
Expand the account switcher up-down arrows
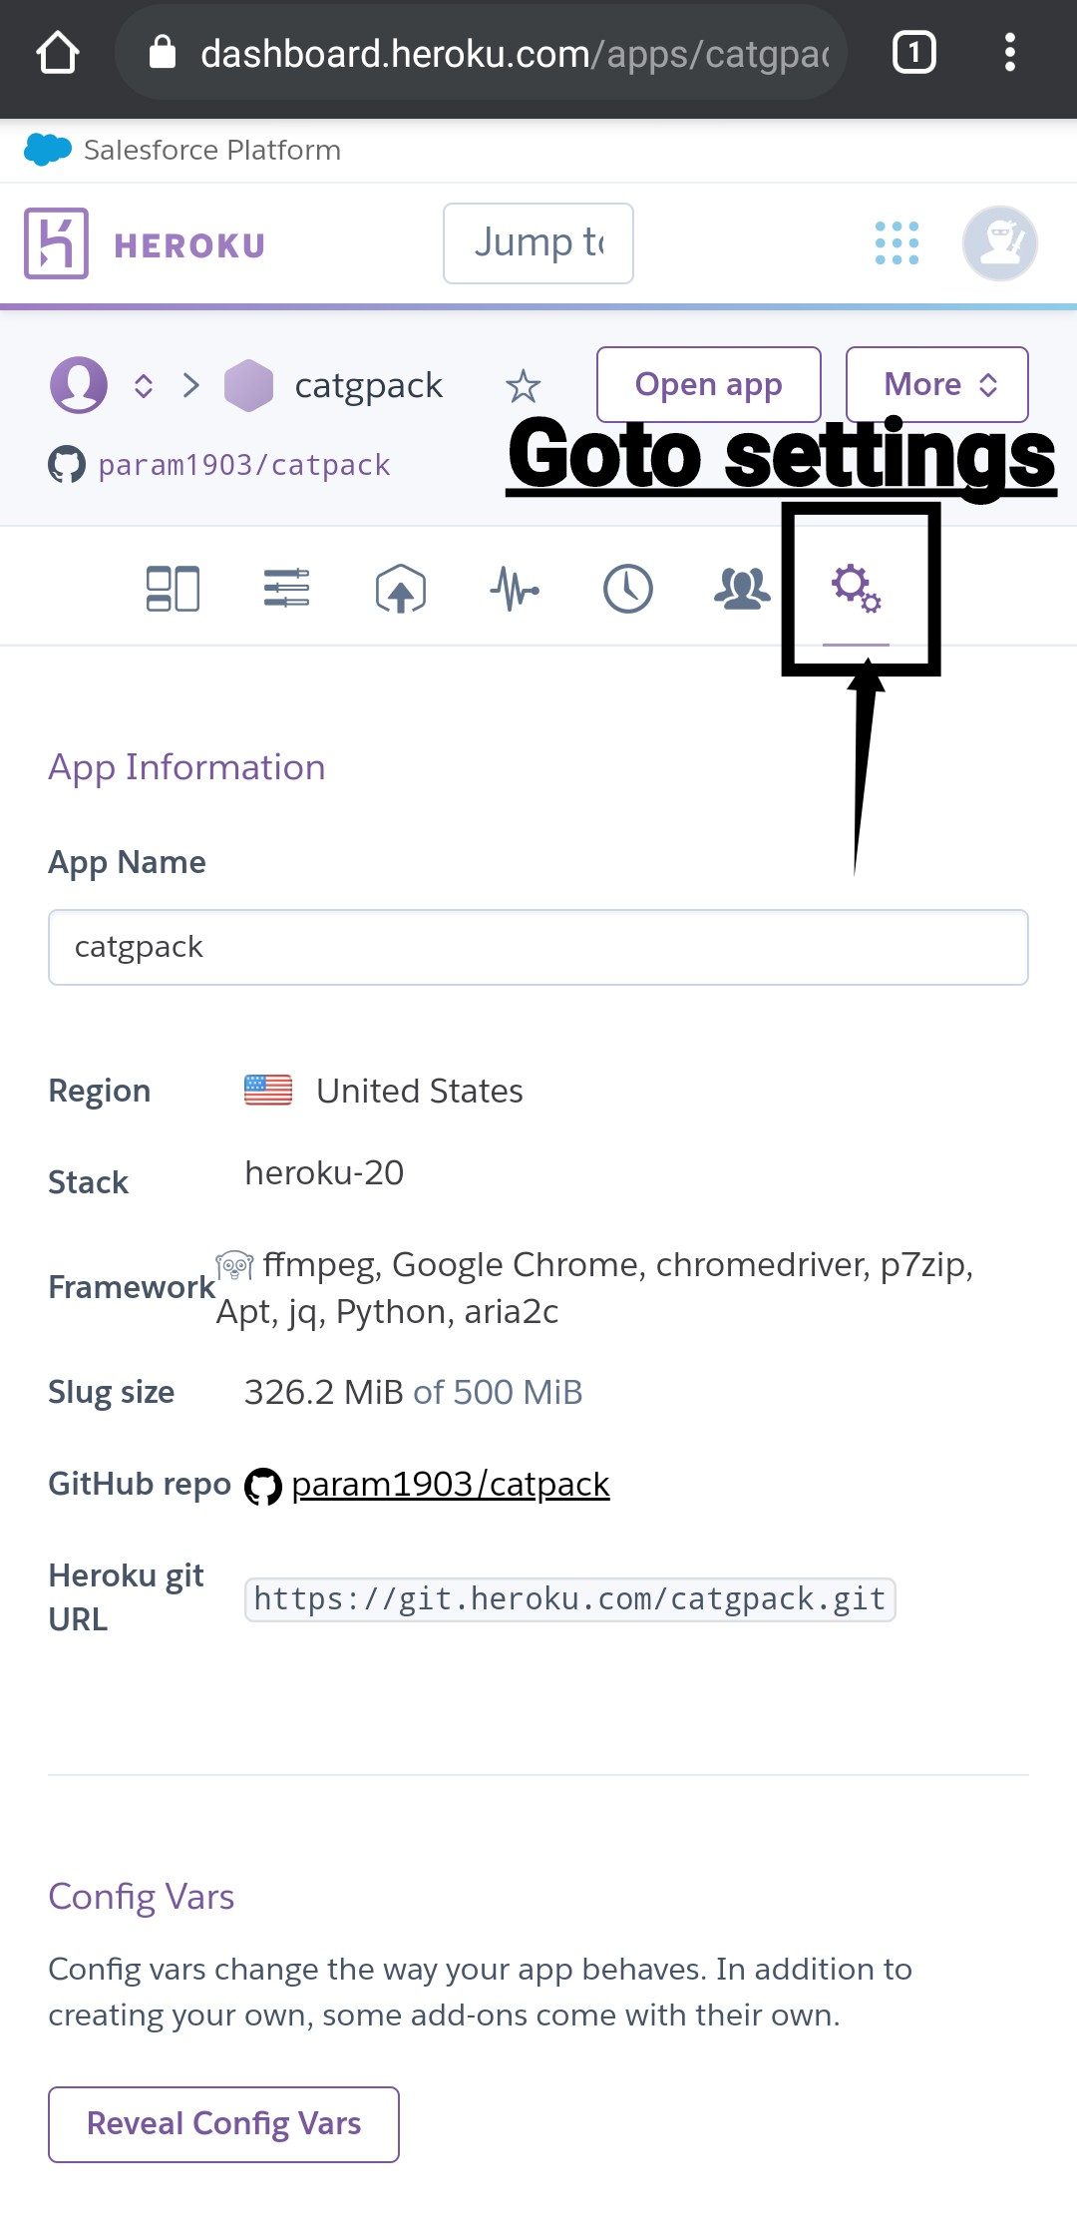(144, 386)
